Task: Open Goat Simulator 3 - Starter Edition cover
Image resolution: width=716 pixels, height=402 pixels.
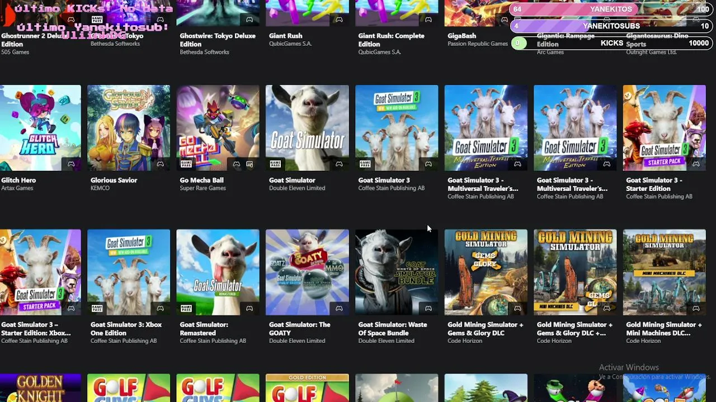Action: [x=665, y=128]
